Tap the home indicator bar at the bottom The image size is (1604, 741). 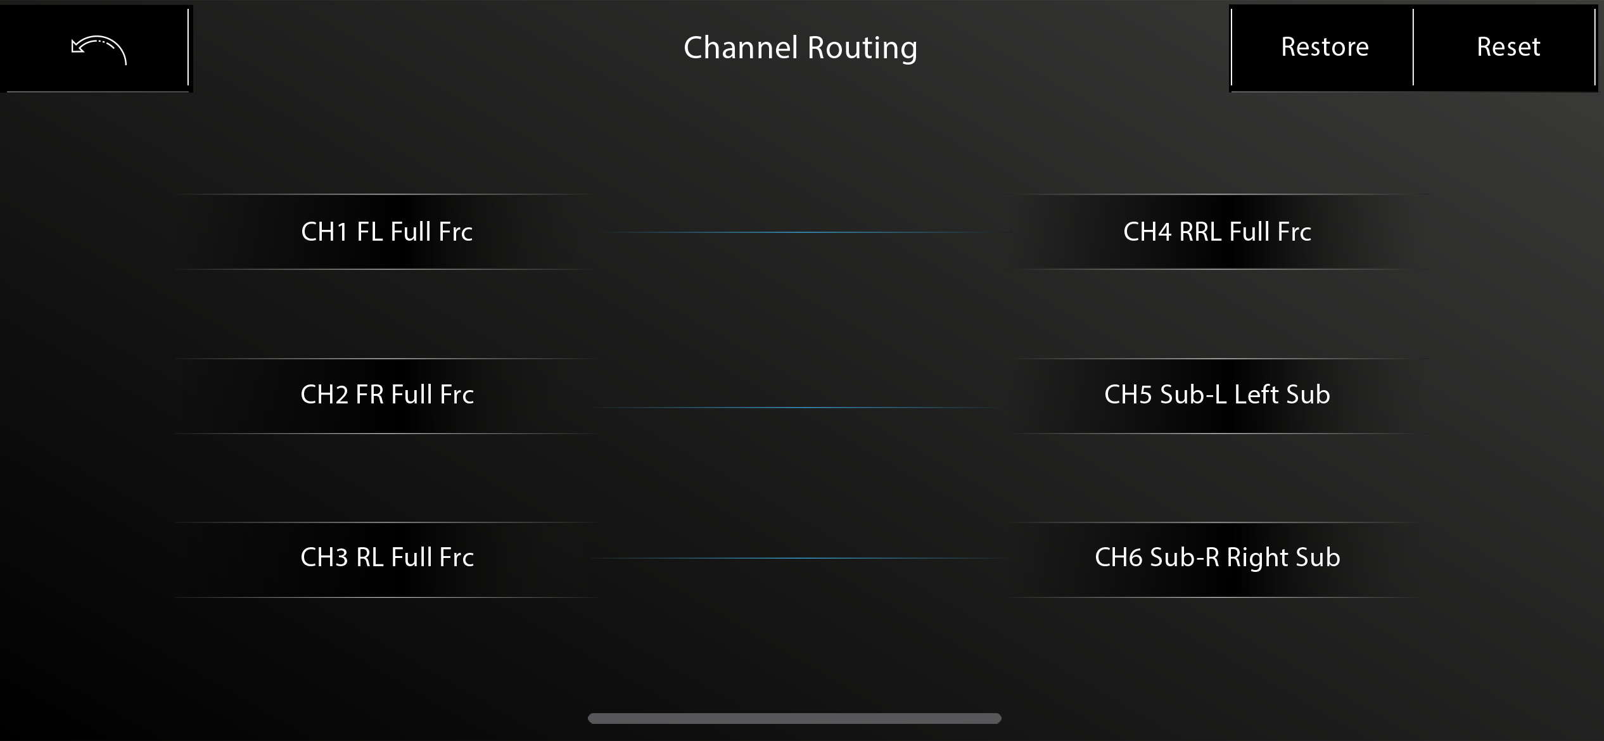click(x=794, y=718)
